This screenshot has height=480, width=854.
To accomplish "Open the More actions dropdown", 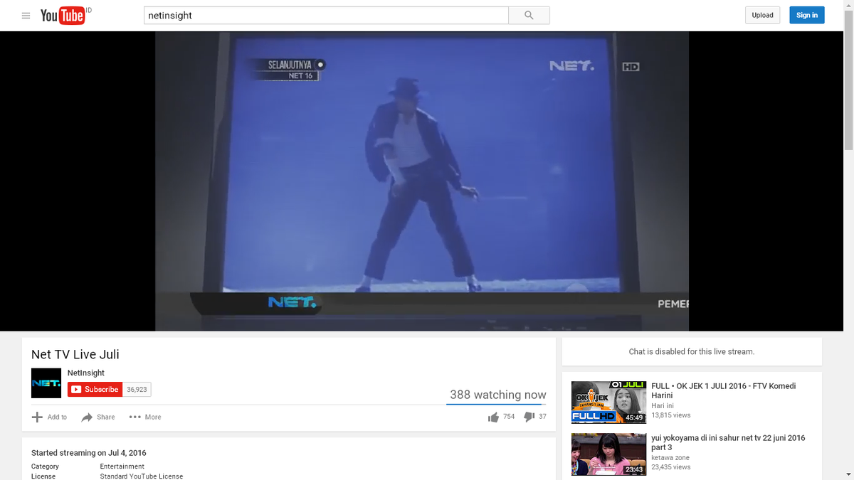I will [x=145, y=417].
